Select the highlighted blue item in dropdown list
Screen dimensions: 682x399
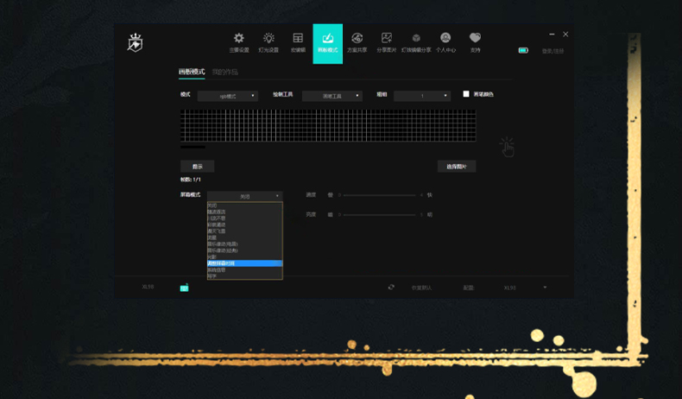244,263
